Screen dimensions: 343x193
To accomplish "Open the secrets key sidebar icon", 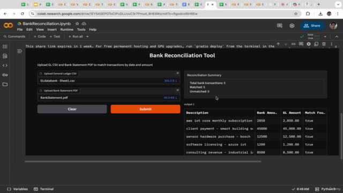I will coord(5,75).
